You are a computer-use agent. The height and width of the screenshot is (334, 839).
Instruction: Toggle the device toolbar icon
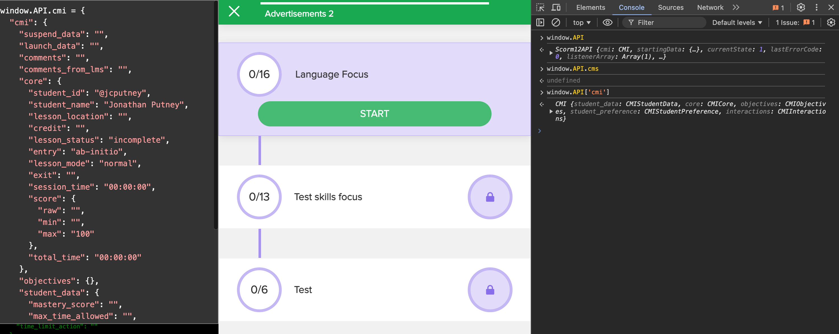coord(556,8)
